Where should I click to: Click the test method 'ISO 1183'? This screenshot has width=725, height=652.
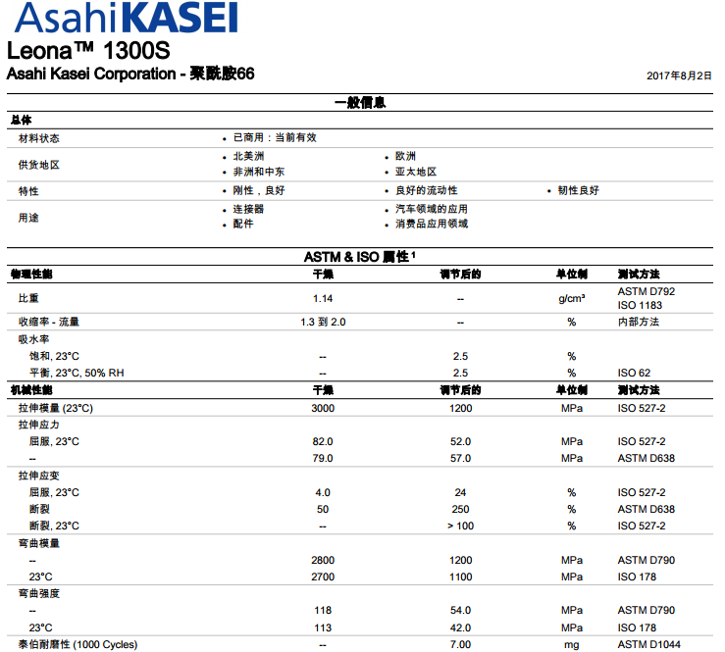(640, 306)
